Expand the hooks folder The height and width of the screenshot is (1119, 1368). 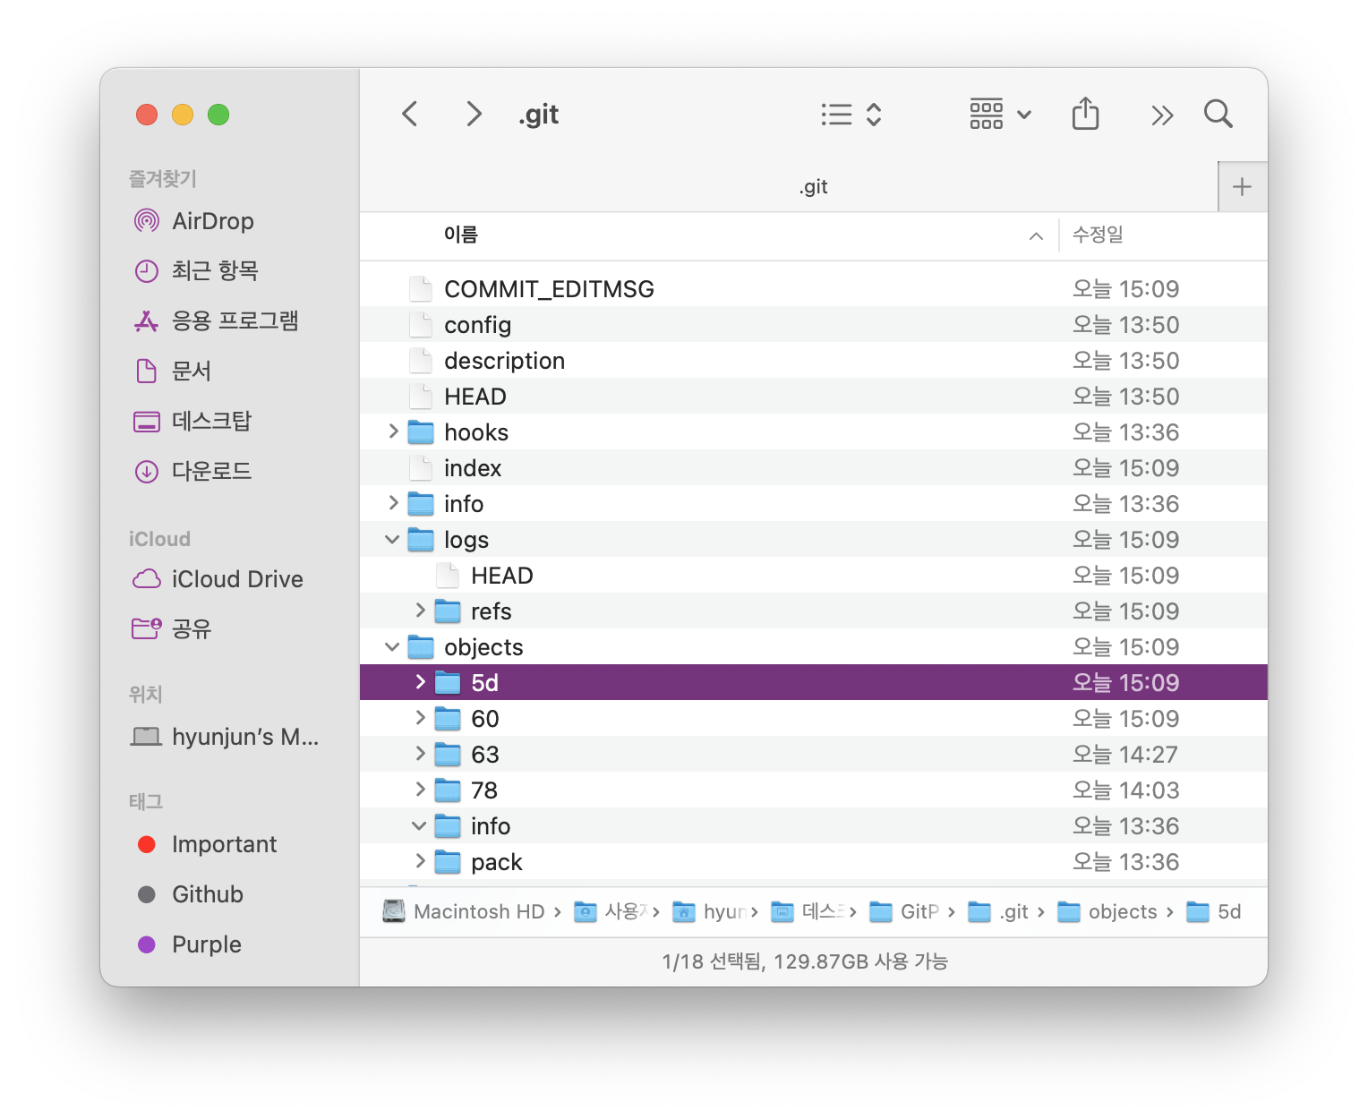[x=393, y=431]
